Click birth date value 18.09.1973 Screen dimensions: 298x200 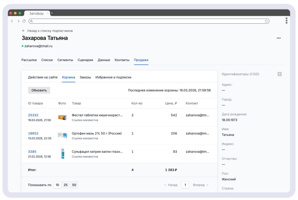(x=229, y=120)
